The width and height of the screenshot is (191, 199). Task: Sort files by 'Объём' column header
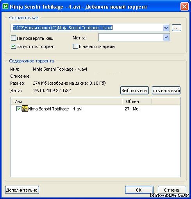coord(137,101)
